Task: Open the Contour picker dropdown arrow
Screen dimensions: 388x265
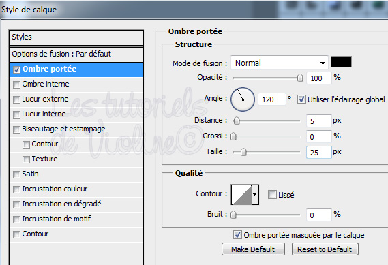Action: tap(255, 195)
